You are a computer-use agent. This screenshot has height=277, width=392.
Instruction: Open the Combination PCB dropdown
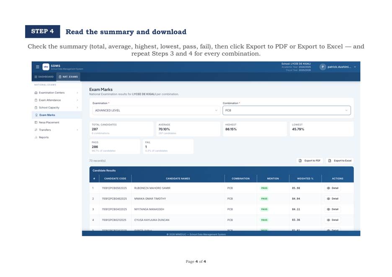coord(286,110)
